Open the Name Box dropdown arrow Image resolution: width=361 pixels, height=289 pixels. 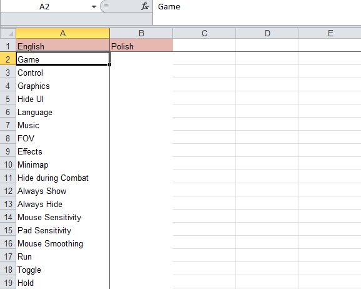click(x=94, y=7)
